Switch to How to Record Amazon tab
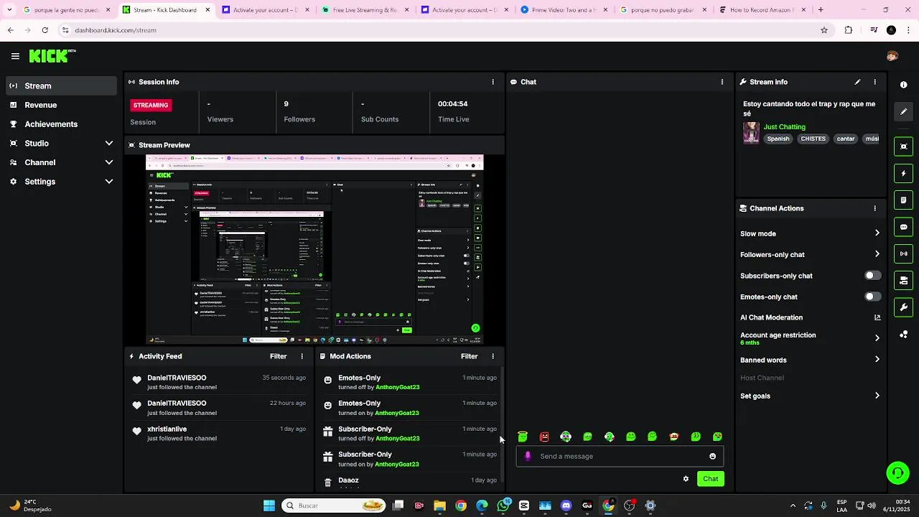This screenshot has width=919, height=517. pyautogui.click(x=762, y=10)
